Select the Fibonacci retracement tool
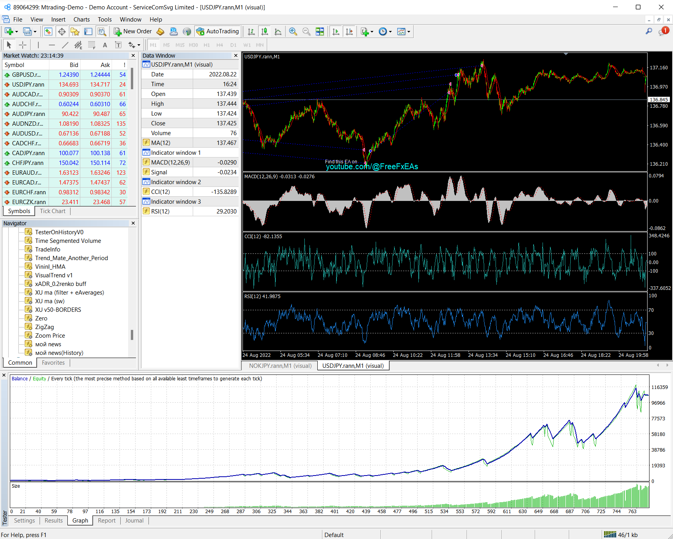Screen dimensions: 673x539 92,45
